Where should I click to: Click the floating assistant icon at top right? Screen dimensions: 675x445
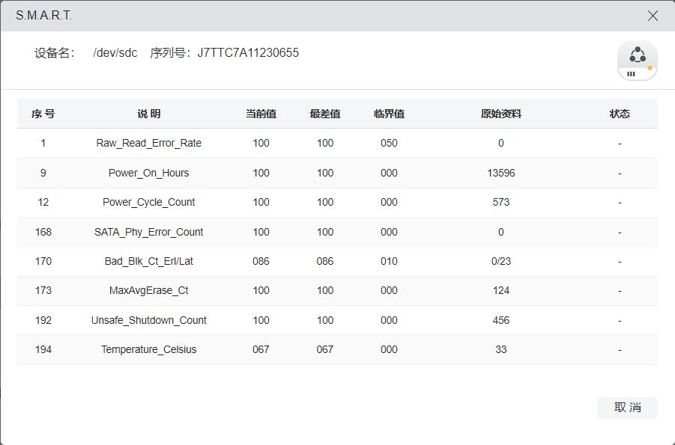637,60
